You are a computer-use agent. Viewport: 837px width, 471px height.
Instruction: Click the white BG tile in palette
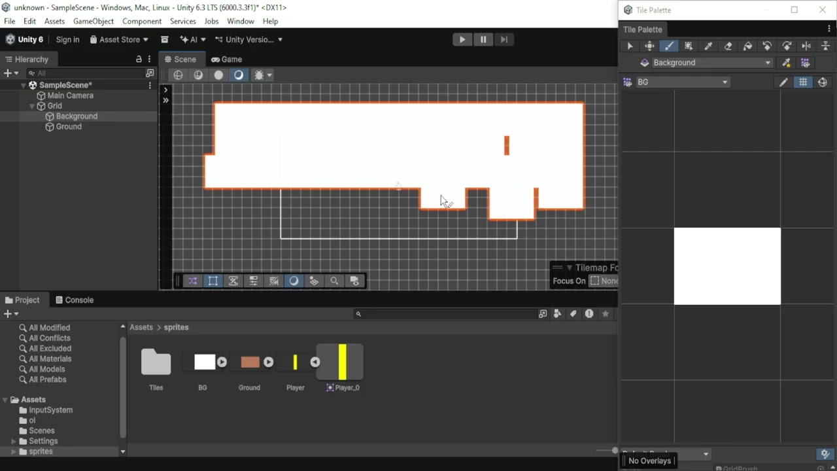727,266
